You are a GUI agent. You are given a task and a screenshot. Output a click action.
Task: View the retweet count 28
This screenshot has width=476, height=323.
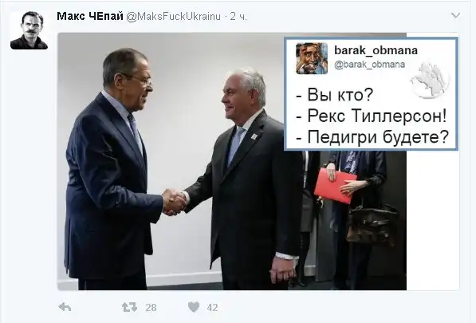tap(151, 308)
